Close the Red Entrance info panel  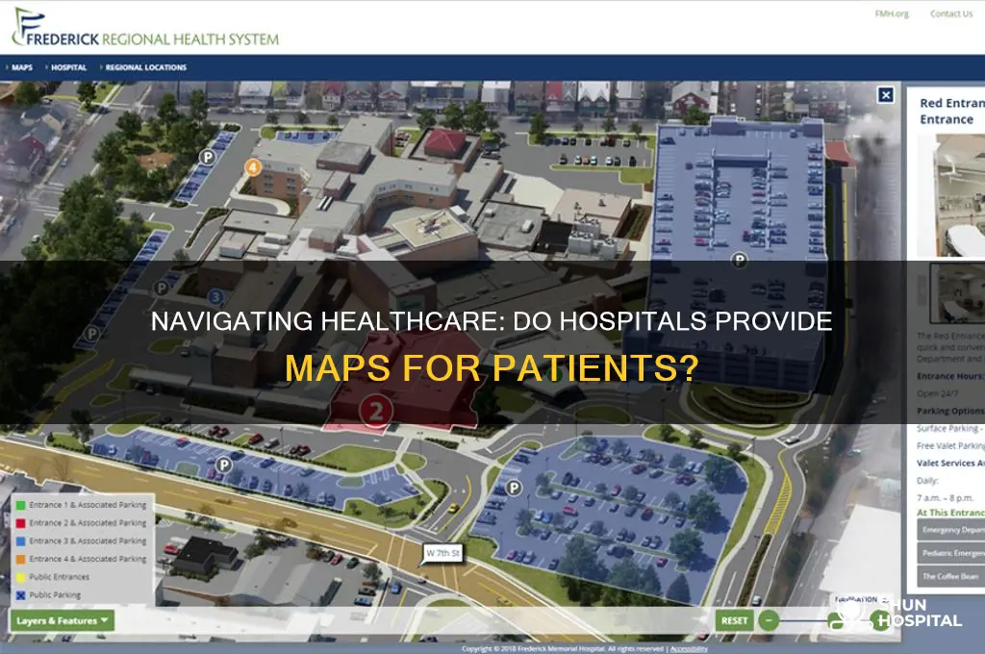(886, 95)
